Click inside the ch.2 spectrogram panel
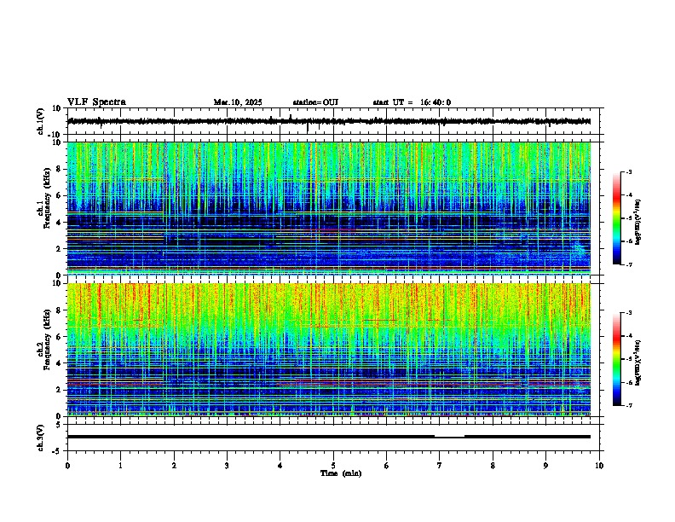The height and width of the screenshot is (522, 675). click(x=329, y=350)
